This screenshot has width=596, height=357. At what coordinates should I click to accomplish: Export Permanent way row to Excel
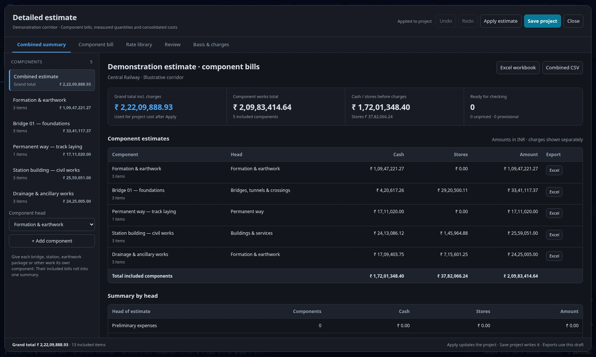click(554, 213)
